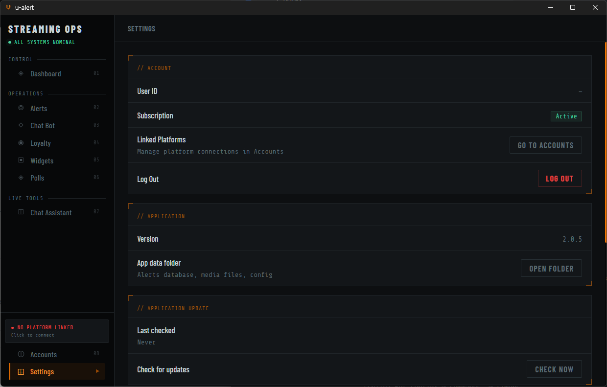Click the red Log Out button
Image resolution: width=607 pixels, height=387 pixels.
[x=560, y=179]
